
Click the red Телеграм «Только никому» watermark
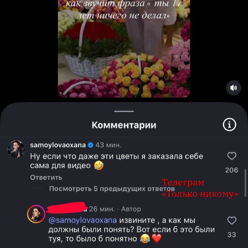[200, 188]
